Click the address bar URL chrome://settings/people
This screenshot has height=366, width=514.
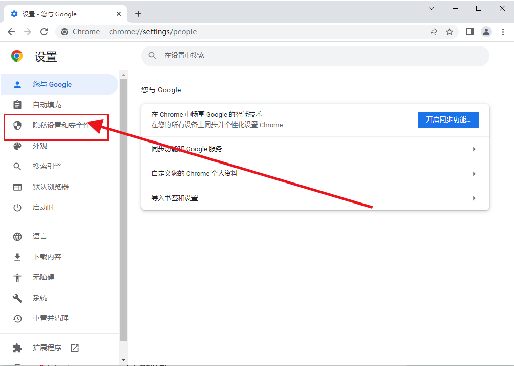pyautogui.click(x=153, y=32)
